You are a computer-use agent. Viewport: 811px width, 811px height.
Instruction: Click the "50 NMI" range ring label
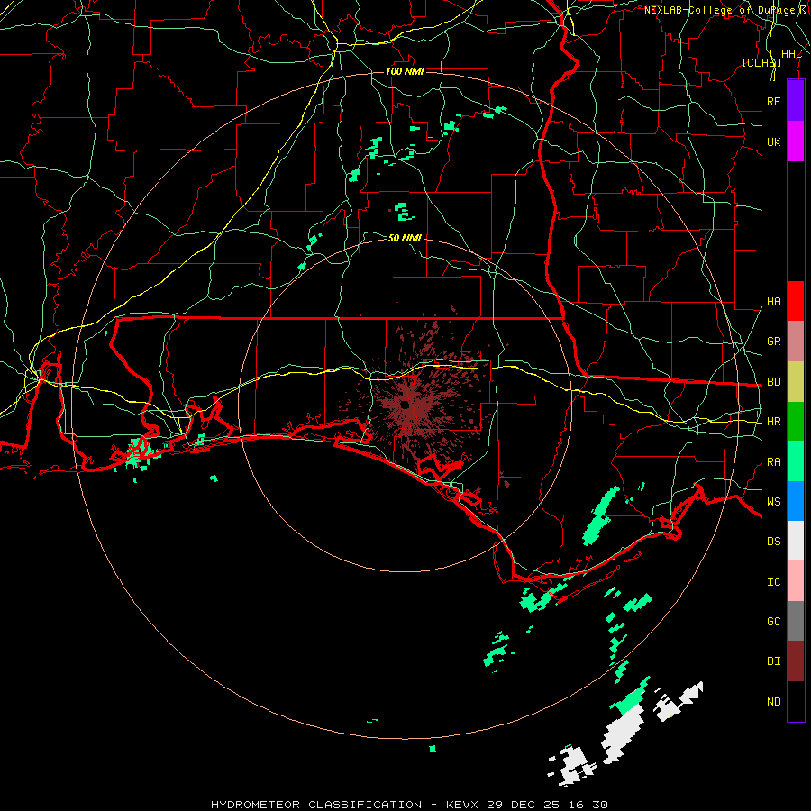tap(405, 238)
